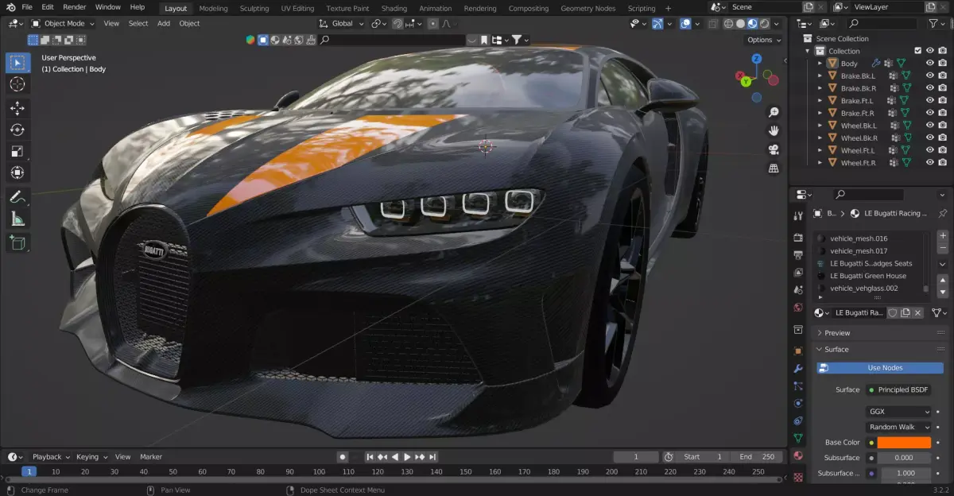This screenshot has width=954, height=496.
Task: Toggle Collection exclude checkbox in outliner
Action: point(917,51)
